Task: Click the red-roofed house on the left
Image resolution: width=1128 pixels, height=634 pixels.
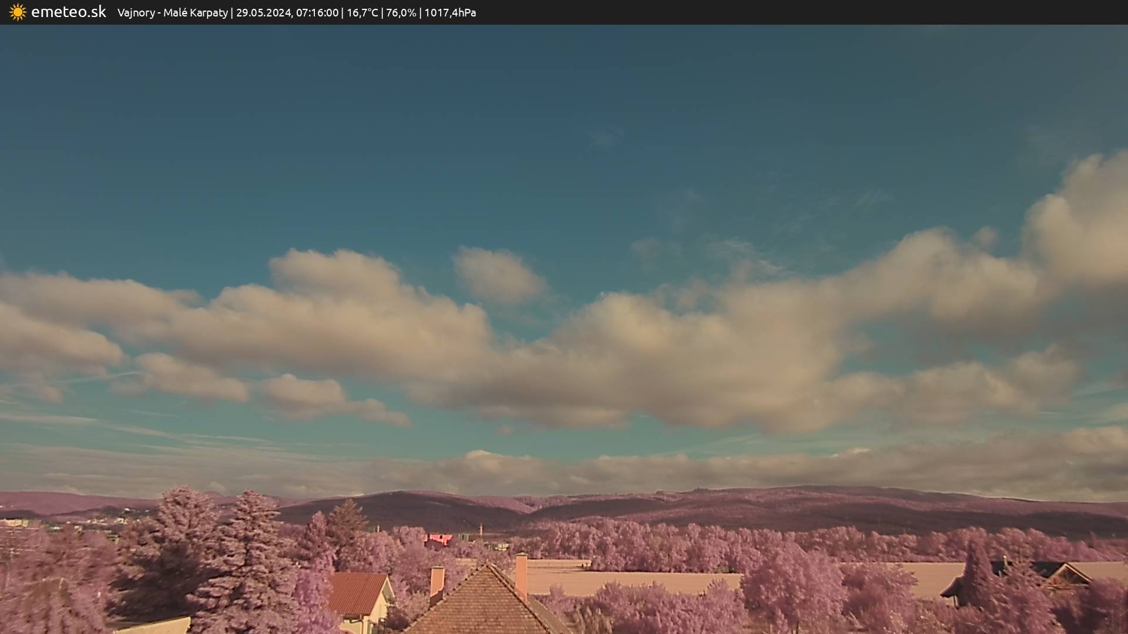Action: click(x=356, y=592)
